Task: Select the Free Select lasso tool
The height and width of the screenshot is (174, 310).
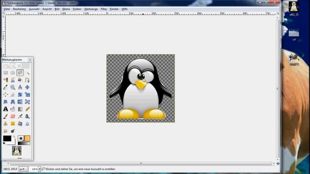Action: [20, 72]
